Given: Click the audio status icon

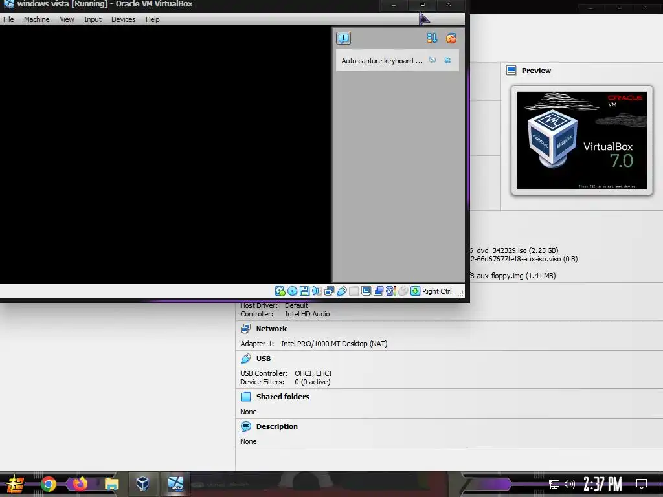Looking at the screenshot, I should pyautogui.click(x=317, y=291).
